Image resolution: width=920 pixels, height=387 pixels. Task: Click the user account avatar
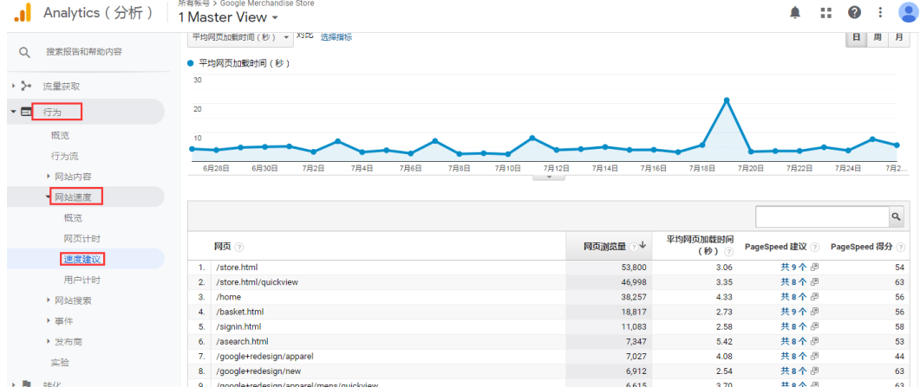pyautogui.click(x=907, y=12)
